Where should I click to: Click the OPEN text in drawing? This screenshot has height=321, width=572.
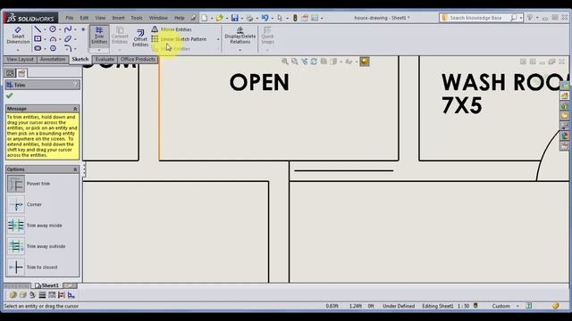pos(259,82)
